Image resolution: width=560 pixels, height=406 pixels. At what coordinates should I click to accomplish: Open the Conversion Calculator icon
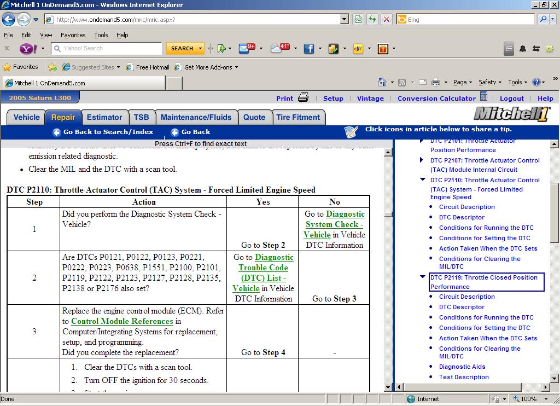pos(483,97)
